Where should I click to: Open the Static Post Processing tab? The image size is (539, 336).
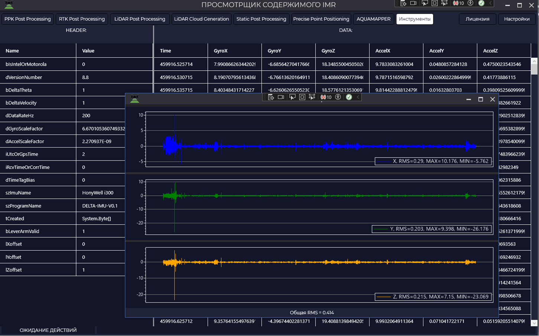[261, 19]
